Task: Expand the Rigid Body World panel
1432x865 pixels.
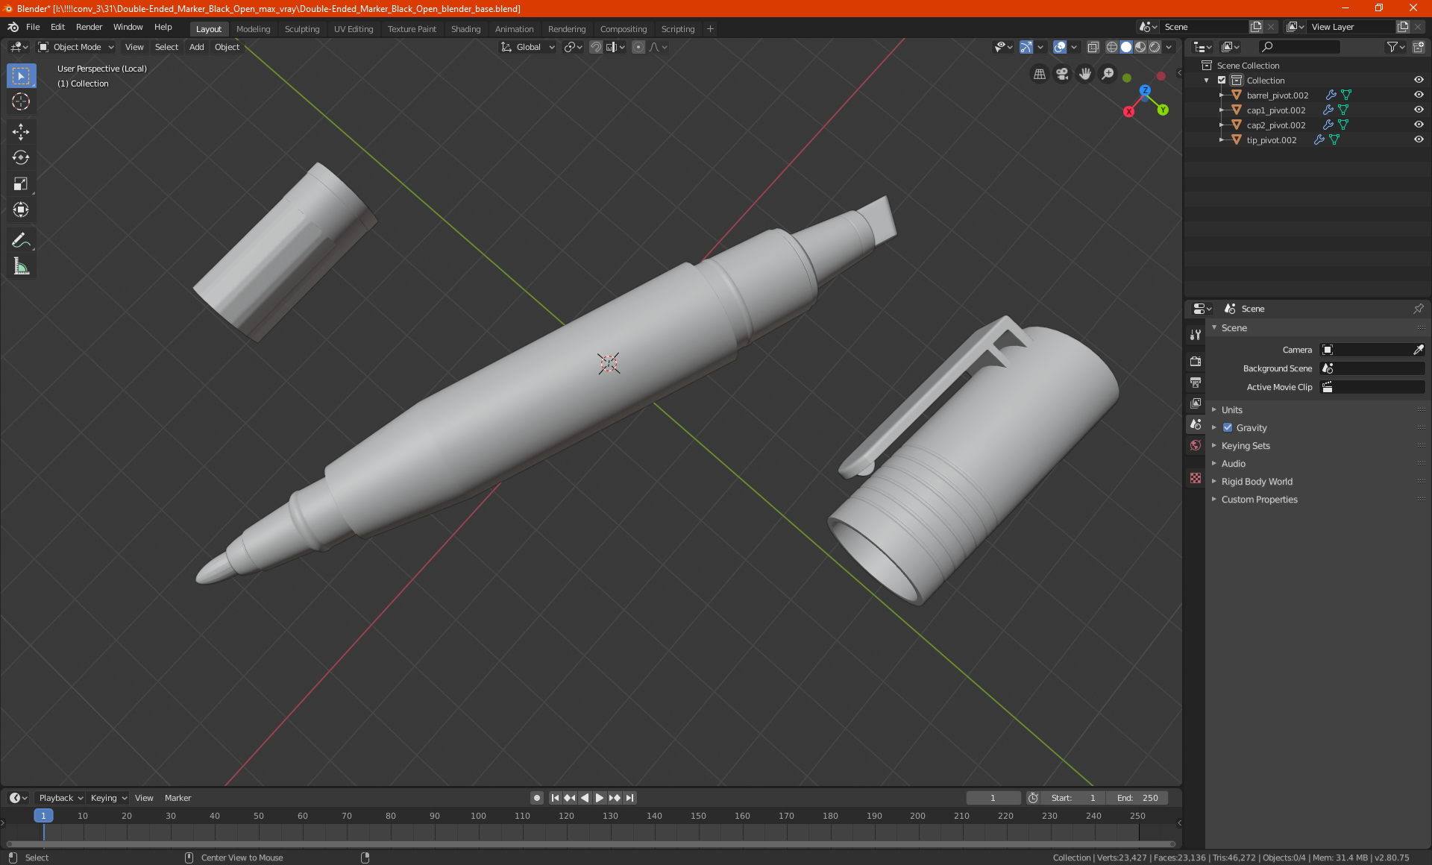Action: pos(1257,481)
